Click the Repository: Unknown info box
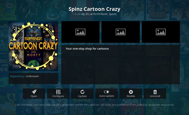The image size is (189, 115). click(x=33, y=78)
